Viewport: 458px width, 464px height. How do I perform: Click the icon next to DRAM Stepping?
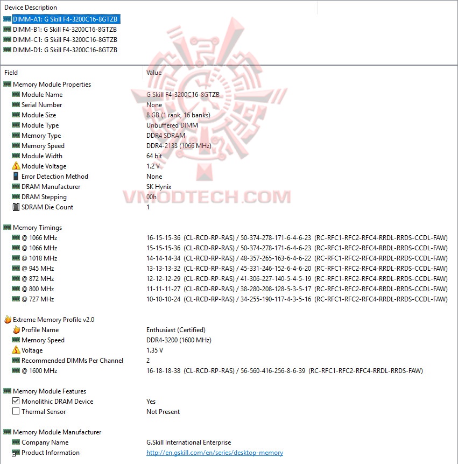(x=16, y=197)
